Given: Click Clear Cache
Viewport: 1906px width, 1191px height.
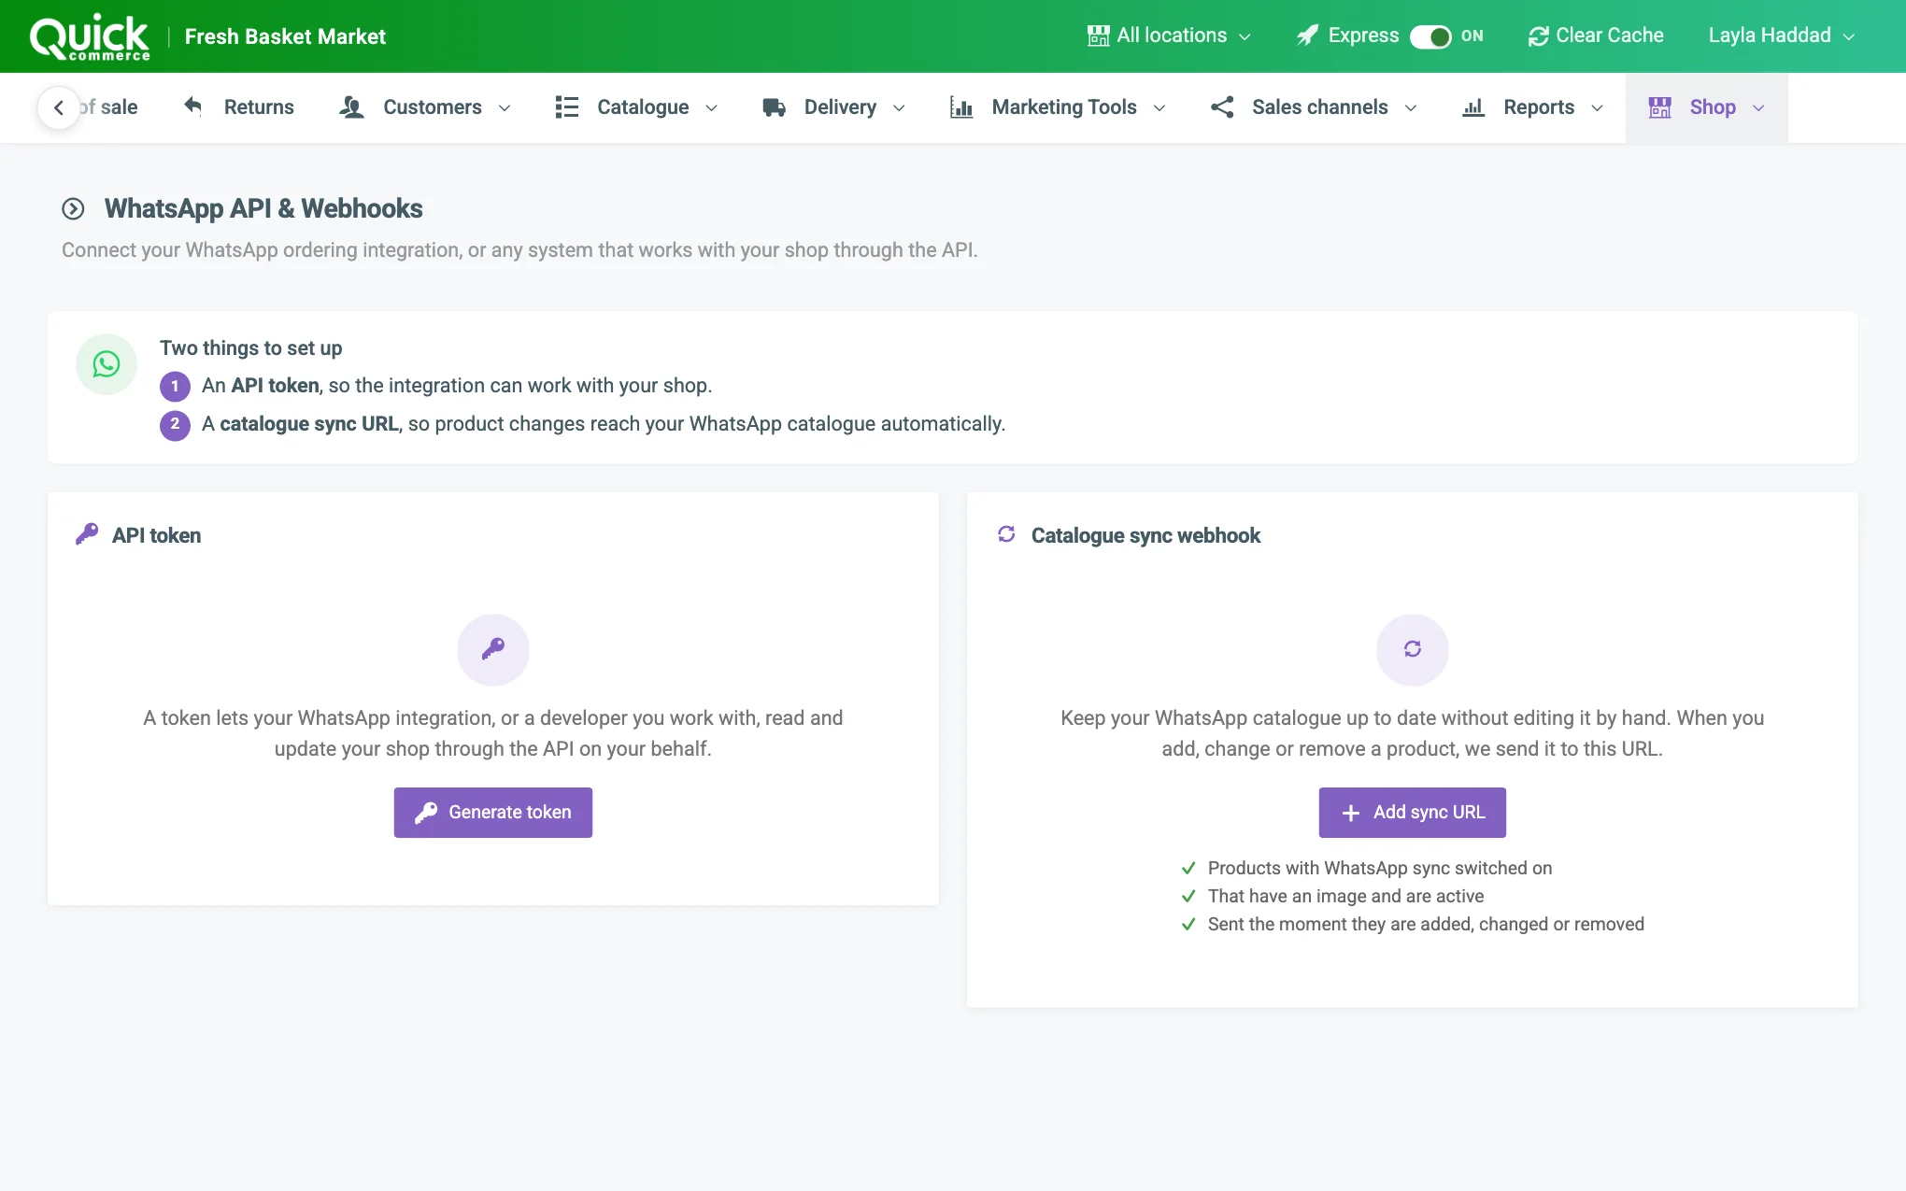Looking at the screenshot, I should 1596,35.
